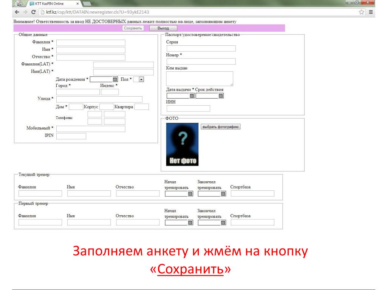Click the Нет фото placeholder image

point(183,144)
